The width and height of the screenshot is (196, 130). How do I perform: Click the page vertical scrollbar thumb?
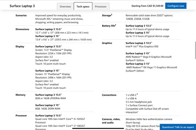click(195, 50)
